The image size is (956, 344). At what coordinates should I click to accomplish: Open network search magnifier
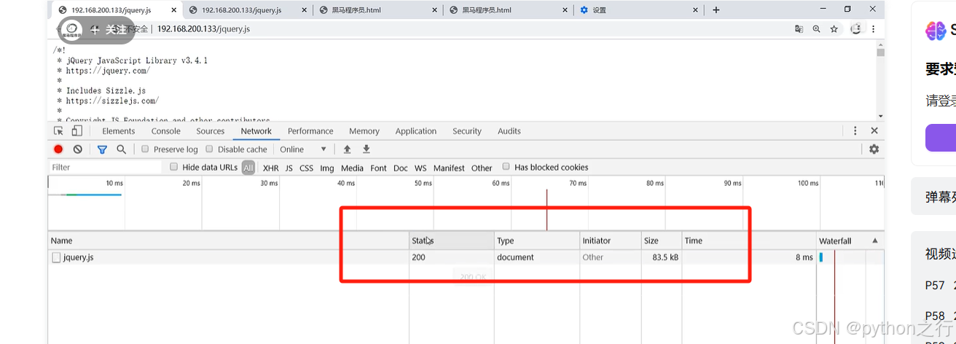click(121, 149)
